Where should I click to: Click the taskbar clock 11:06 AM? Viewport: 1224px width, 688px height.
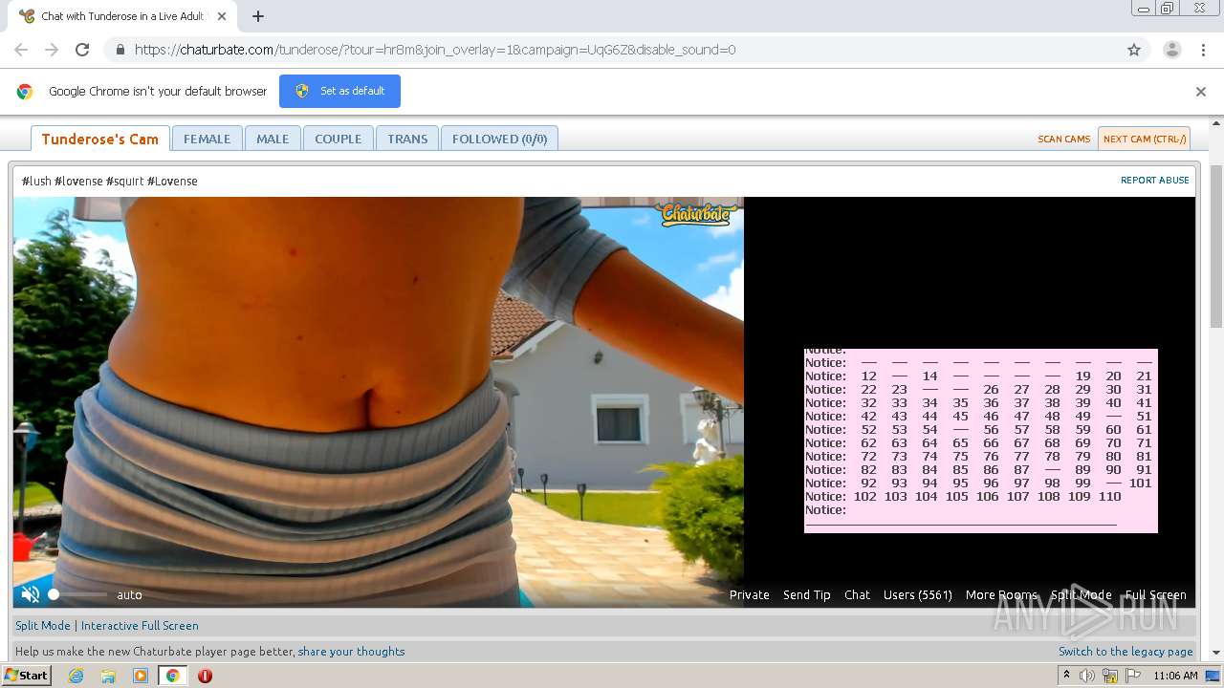(1175, 676)
